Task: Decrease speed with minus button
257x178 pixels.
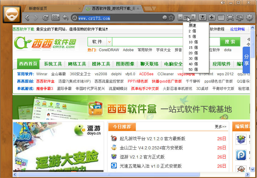Action: coord(180,17)
